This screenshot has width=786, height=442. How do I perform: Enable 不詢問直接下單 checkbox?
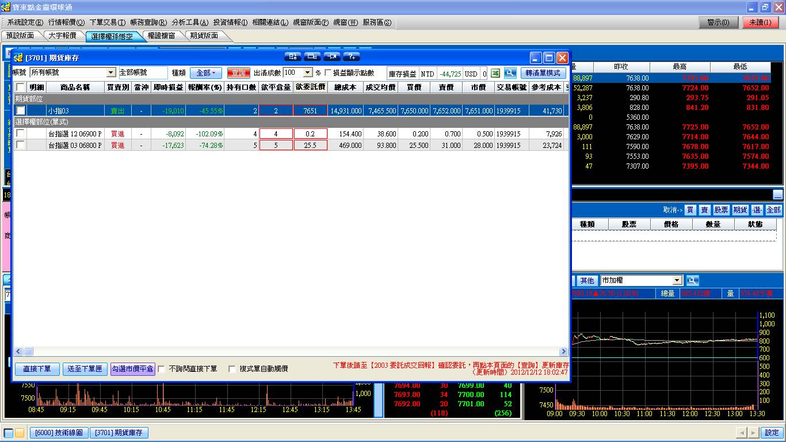pos(162,369)
